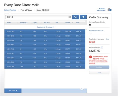The height and width of the screenshot is (96, 118).
Task: Open the Mailpiece Size Checker link
Action: click(x=101, y=9)
